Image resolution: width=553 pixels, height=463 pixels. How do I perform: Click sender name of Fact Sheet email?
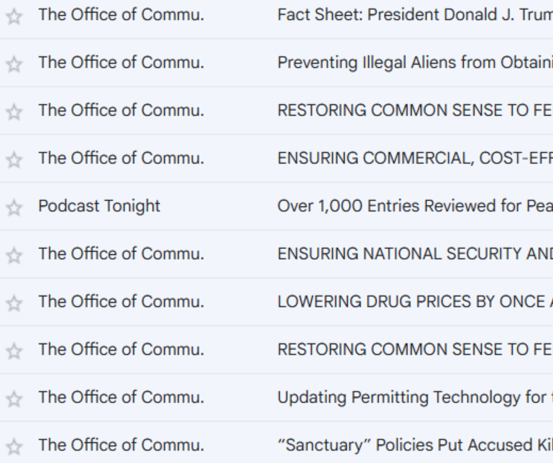121,15
